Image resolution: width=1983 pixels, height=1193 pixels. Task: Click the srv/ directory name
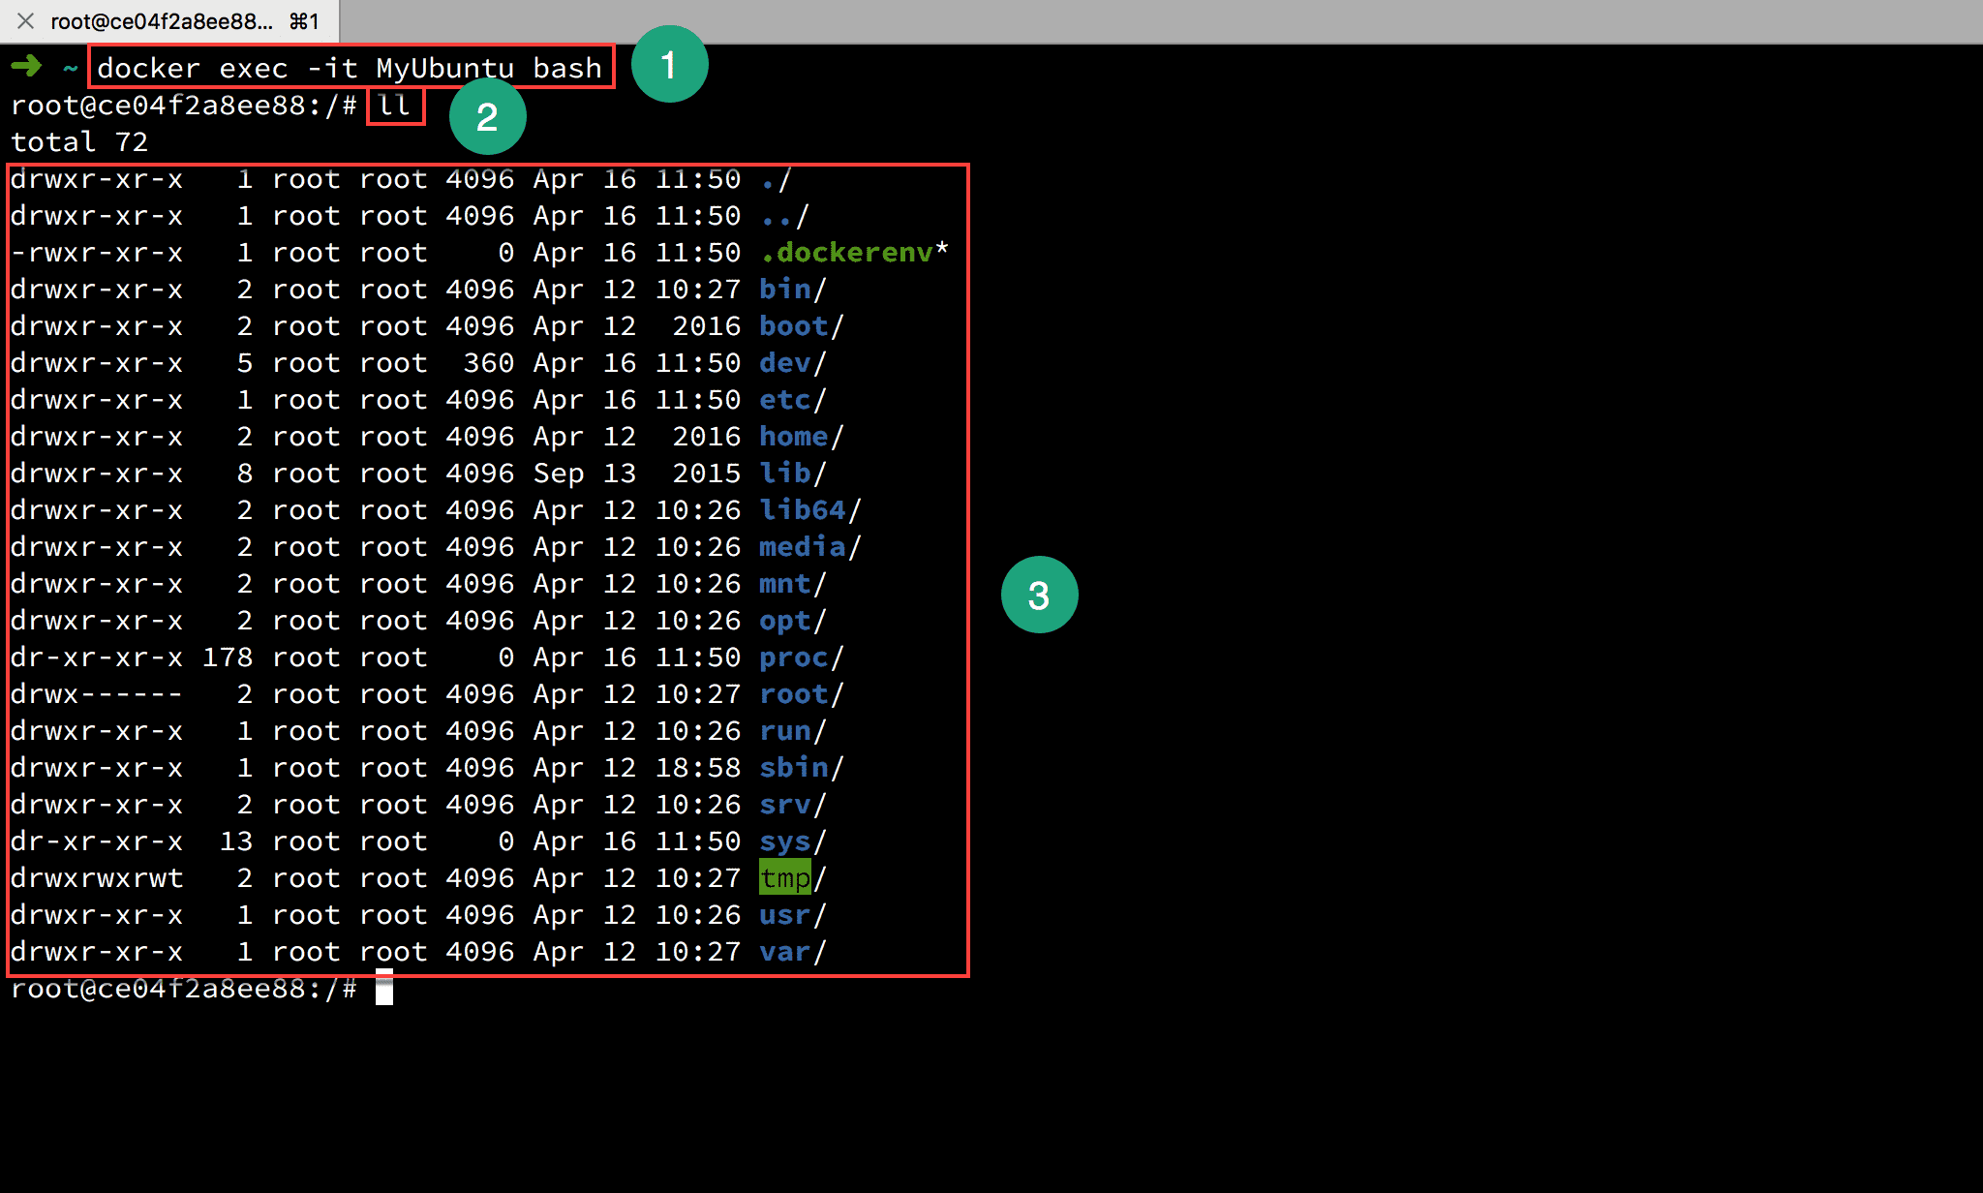[793, 805]
